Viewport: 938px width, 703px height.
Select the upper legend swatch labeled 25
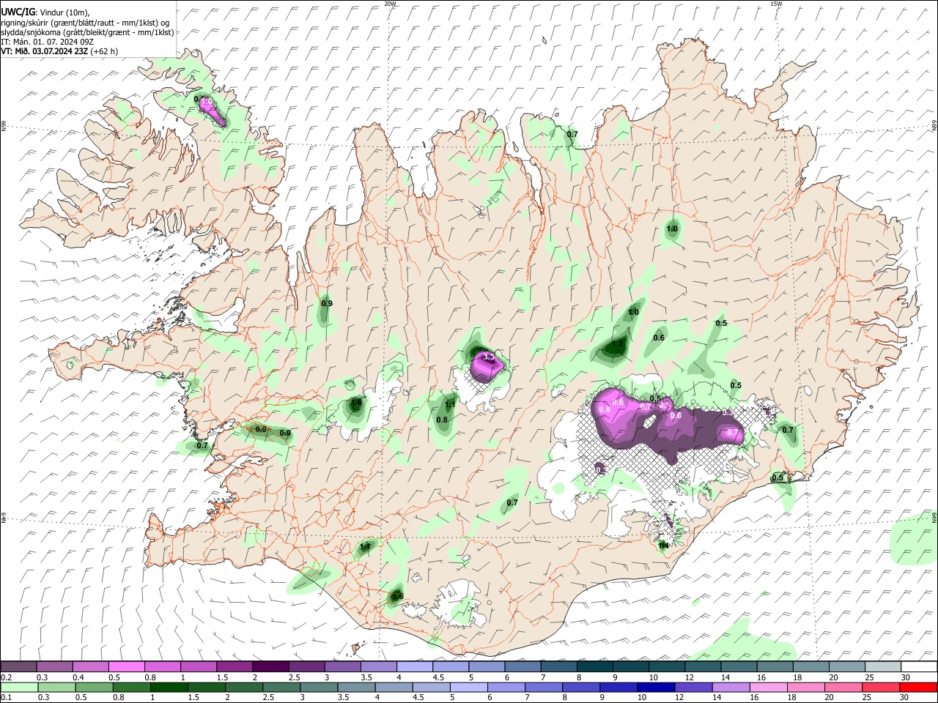882,667
